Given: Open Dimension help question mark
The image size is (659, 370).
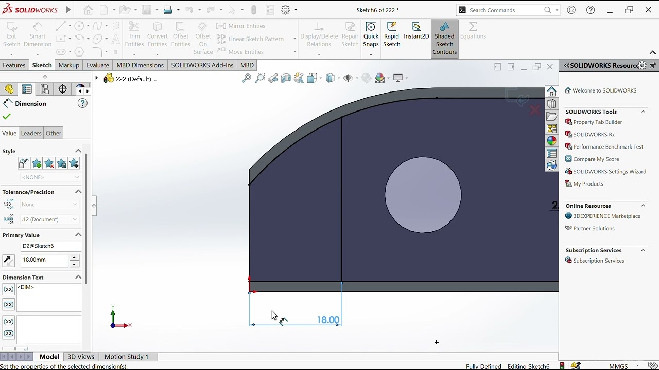Looking at the screenshot, I should click(x=82, y=103).
